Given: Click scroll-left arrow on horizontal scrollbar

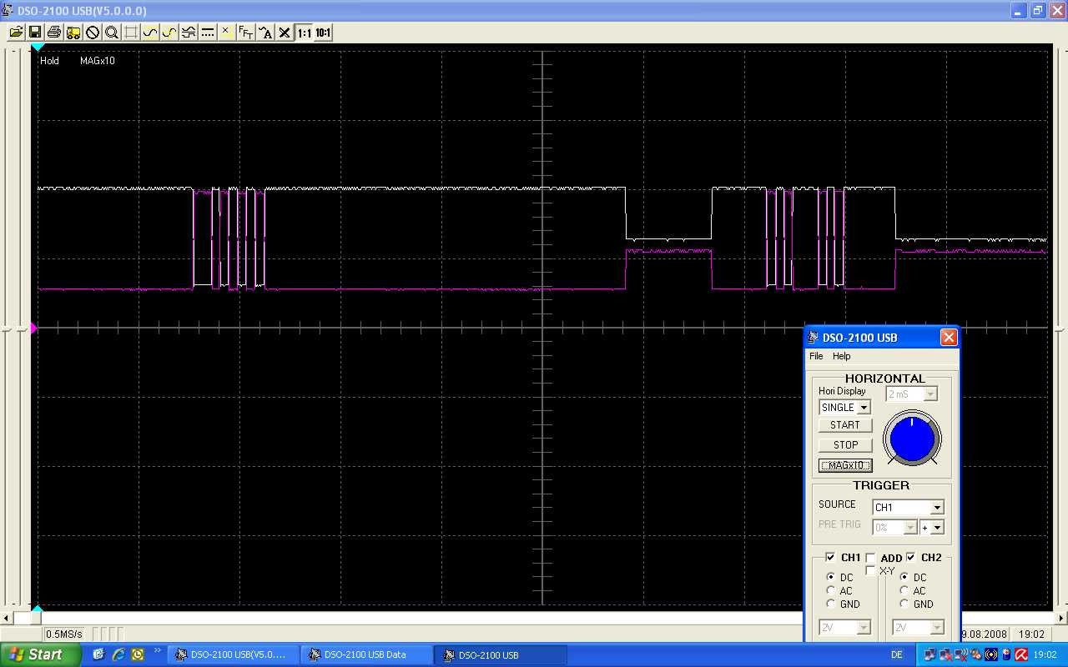Looking at the screenshot, I should [7, 618].
